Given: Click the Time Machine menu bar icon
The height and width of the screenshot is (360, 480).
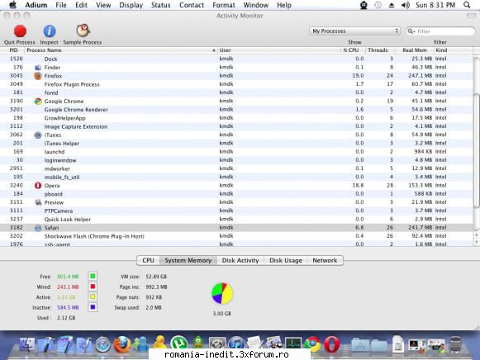Looking at the screenshot, I should (x=378, y=5).
